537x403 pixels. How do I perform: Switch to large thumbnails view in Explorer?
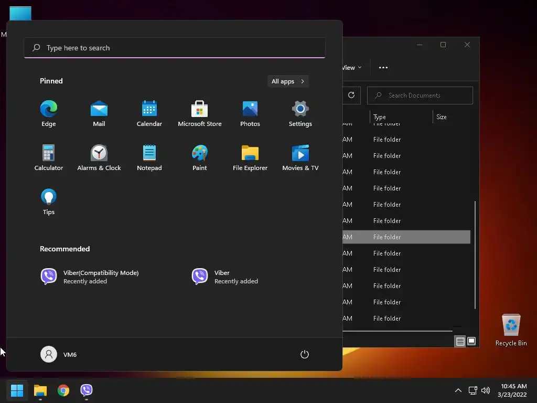click(471, 341)
